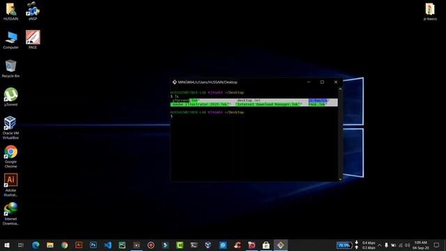Open Camtasia green C taskbar icon
446x251 pixels.
tap(180, 245)
